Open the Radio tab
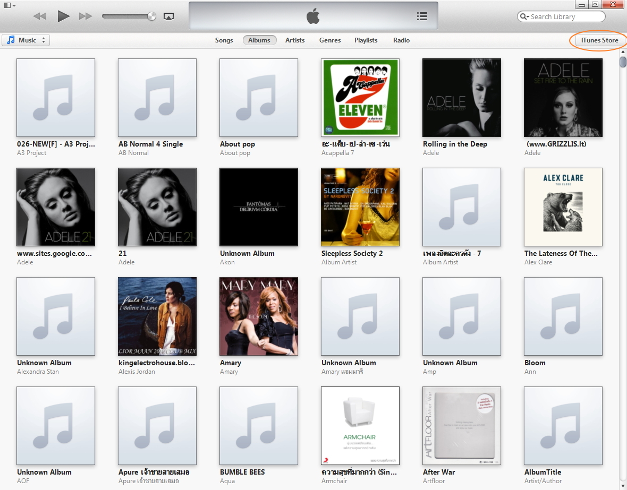The width and height of the screenshot is (627, 490). [x=401, y=40]
